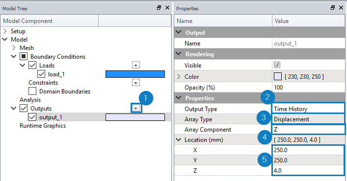Image resolution: width=347 pixels, height=181 pixels.
Task: Add a new constraint with the plus button
Action: pyautogui.click(x=135, y=83)
